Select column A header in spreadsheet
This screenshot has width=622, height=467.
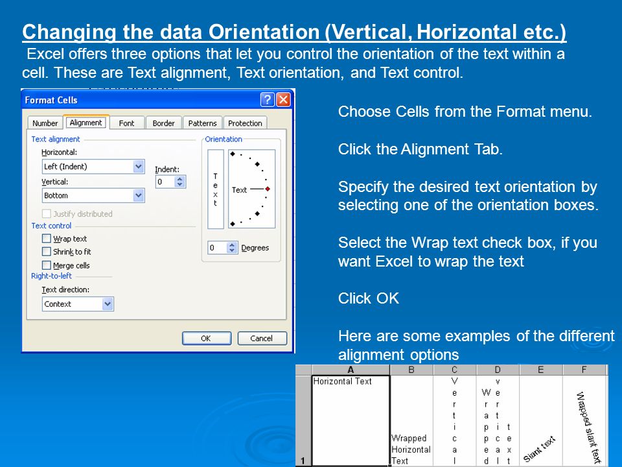(351, 370)
